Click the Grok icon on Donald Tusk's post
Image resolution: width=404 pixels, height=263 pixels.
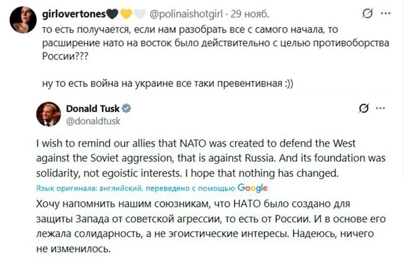pos(364,109)
